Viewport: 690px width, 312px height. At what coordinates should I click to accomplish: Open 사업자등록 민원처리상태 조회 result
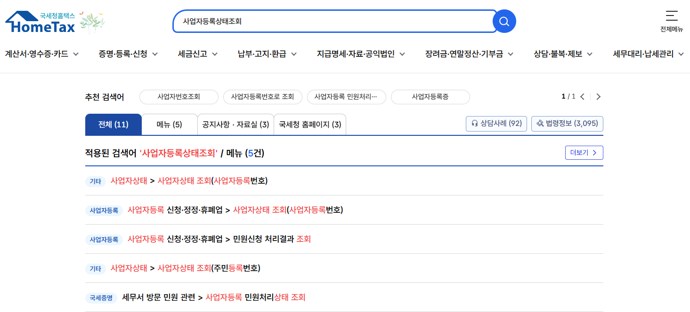click(213, 297)
